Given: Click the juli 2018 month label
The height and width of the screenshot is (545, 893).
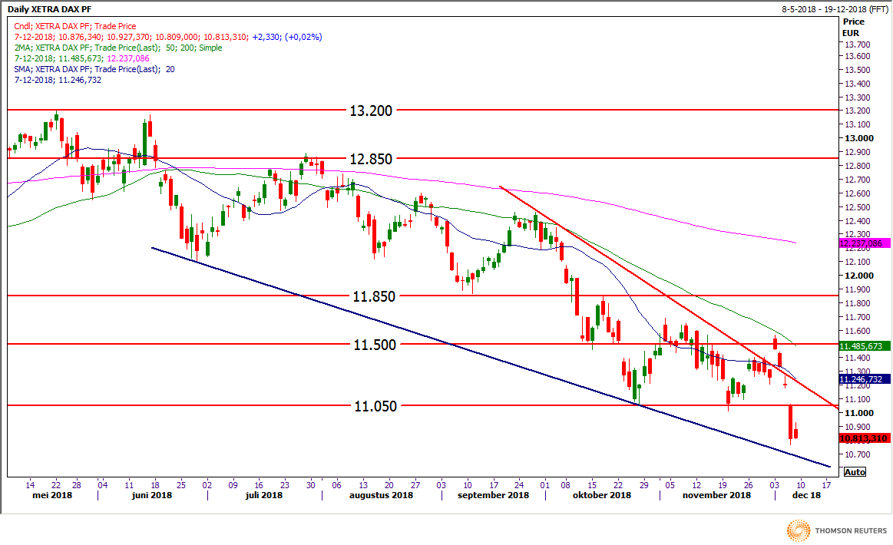Looking at the screenshot, I should click(263, 495).
